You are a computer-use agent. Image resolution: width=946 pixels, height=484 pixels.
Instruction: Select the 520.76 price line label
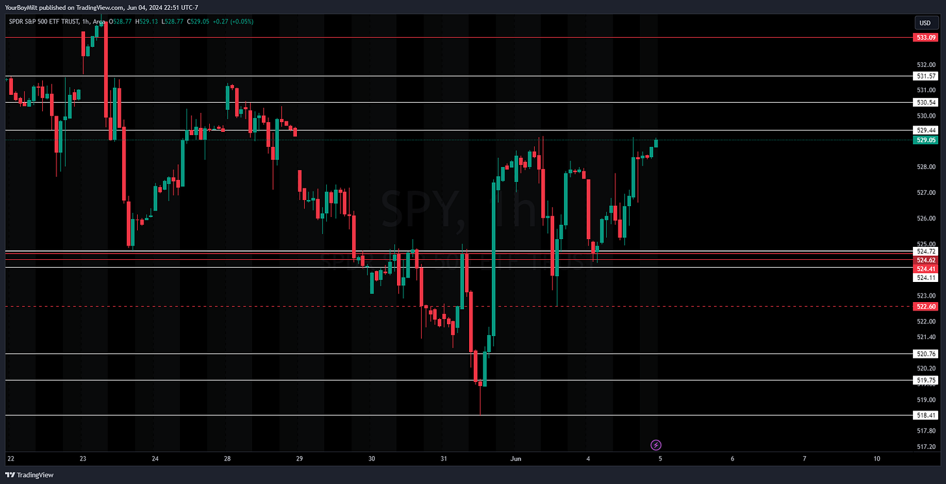tap(925, 354)
